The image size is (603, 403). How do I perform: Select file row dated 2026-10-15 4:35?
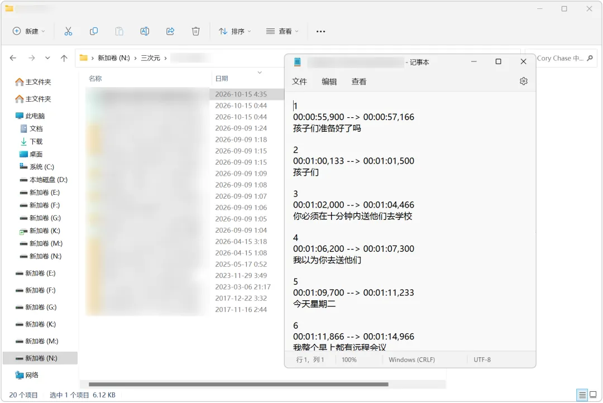(185, 94)
